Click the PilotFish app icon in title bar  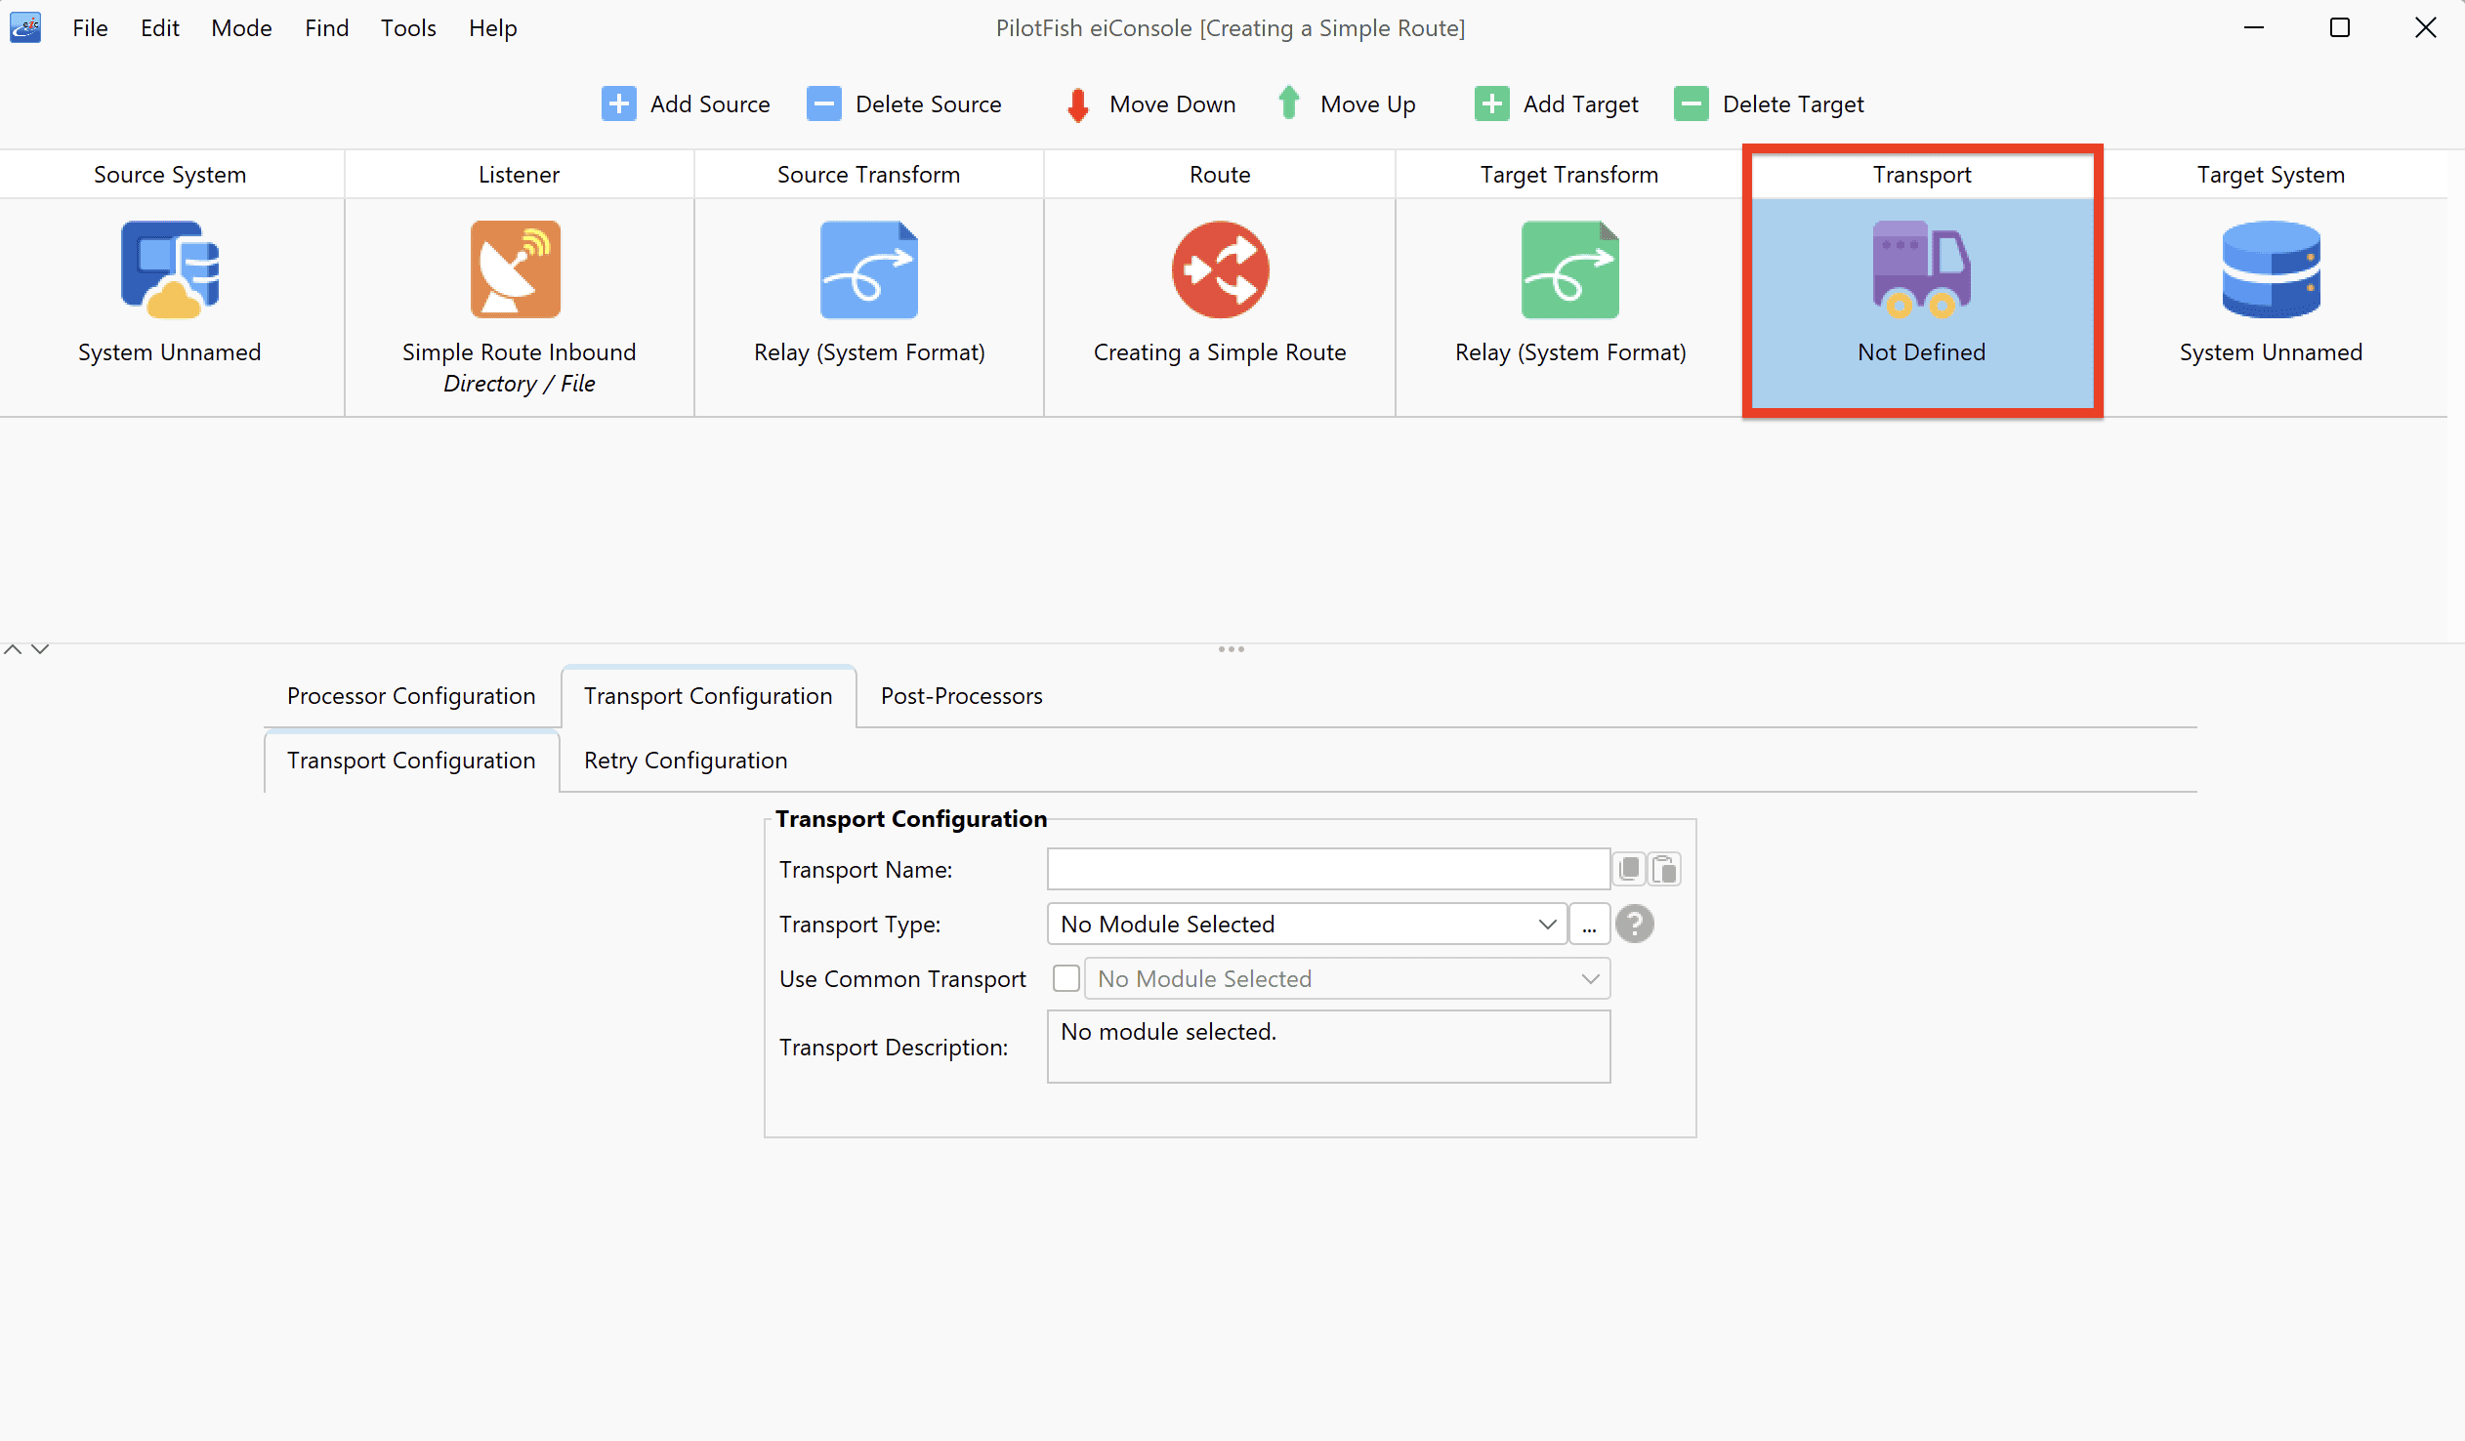coord(24,27)
